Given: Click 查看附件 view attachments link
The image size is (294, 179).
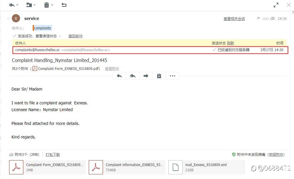Looking at the screenshot, I should pos(112,69).
